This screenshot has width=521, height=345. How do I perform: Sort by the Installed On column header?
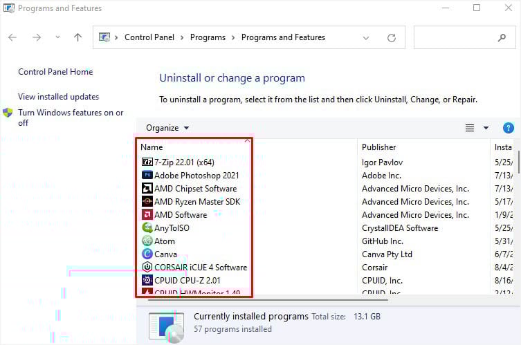(503, 147)
